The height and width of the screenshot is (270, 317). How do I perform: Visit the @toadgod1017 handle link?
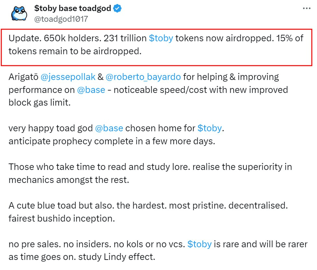(x=61, y=19)
